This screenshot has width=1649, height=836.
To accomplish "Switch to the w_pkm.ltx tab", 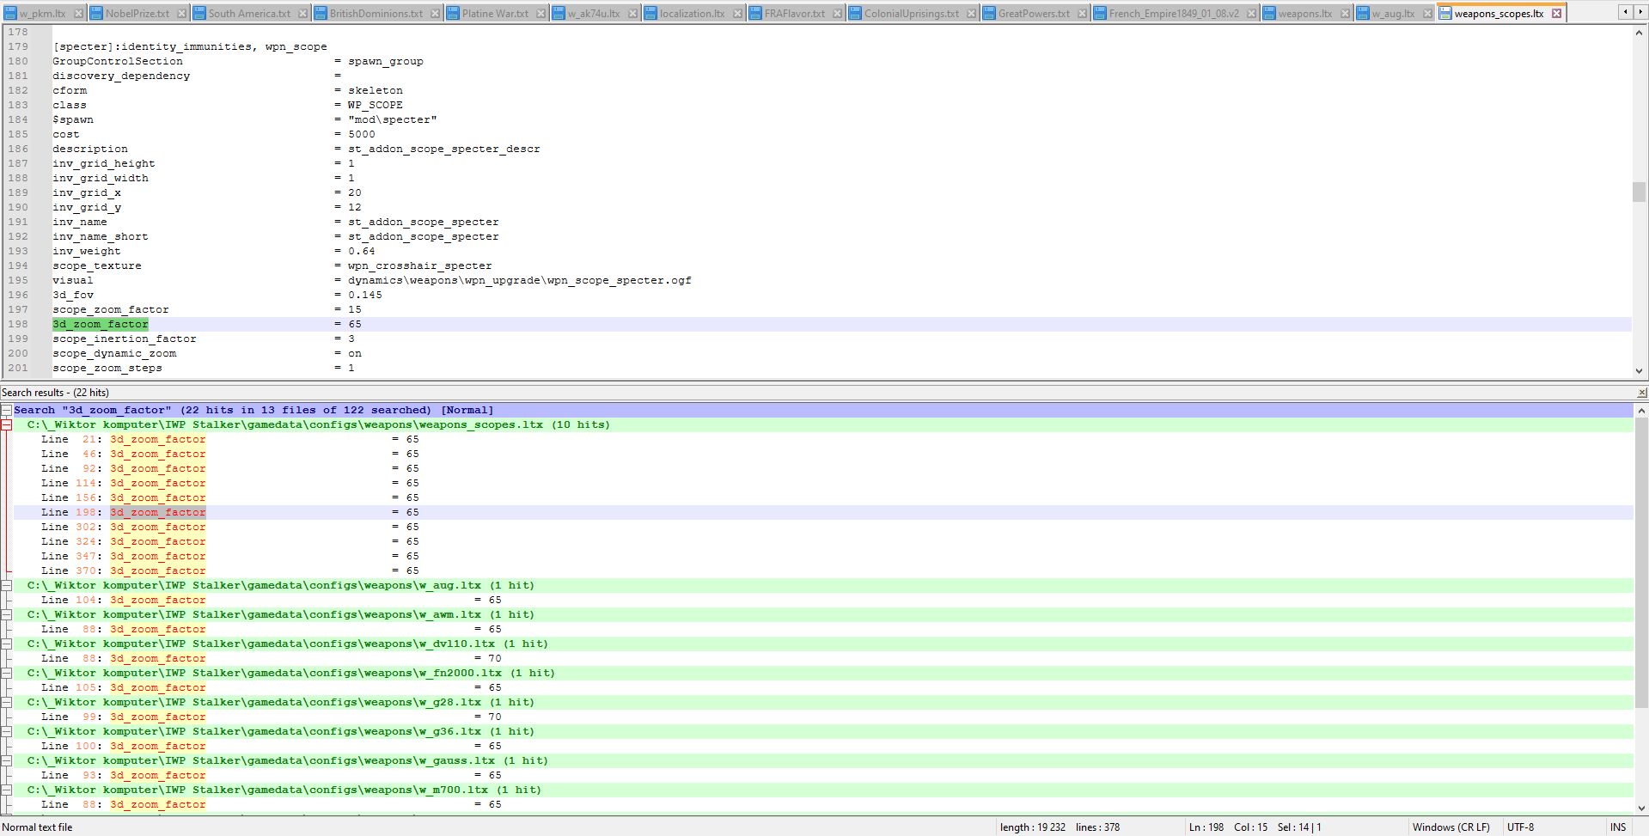I will [x=42, y=14].
